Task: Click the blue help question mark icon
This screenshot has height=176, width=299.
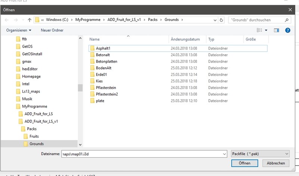Action: pos(287,30)
